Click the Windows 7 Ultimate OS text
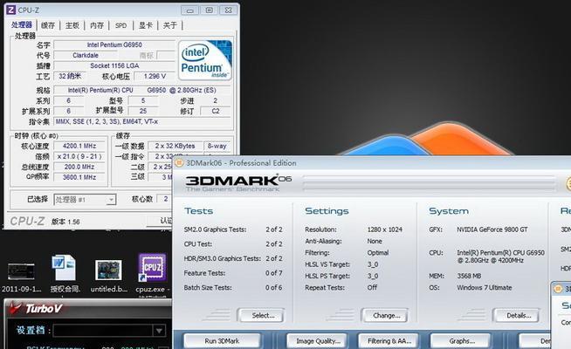The height and width of the screenshot is (349, 571). coord(485,288)
